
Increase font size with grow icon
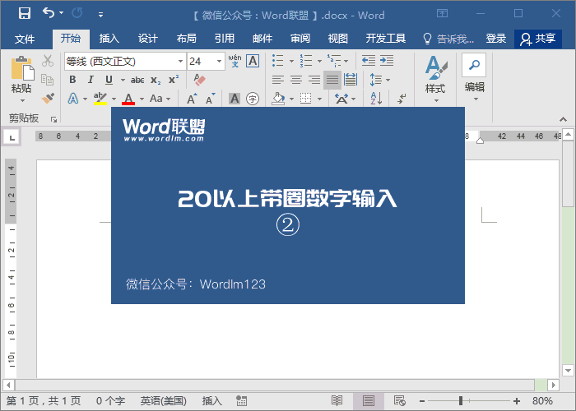(x=192, y=99)
